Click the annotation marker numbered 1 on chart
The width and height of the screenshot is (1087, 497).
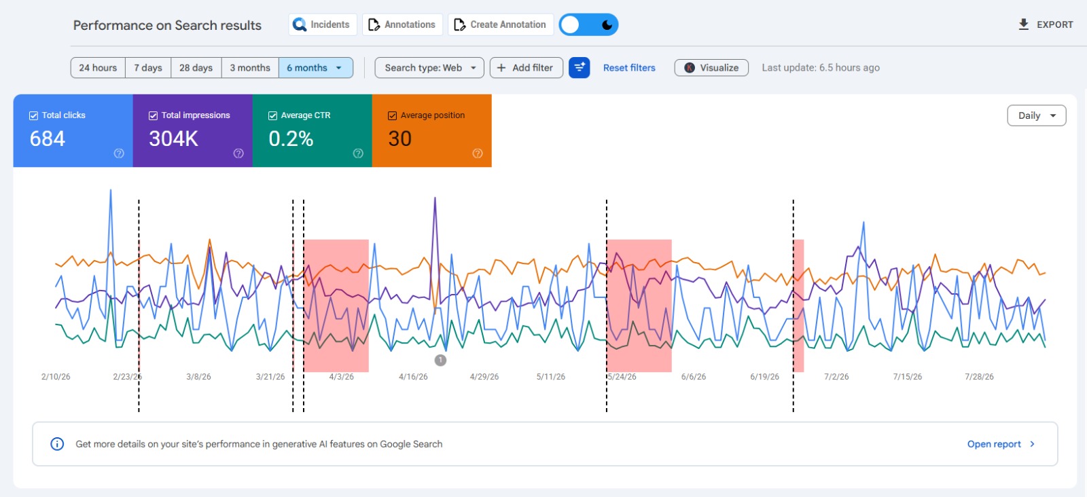[440, 360]
